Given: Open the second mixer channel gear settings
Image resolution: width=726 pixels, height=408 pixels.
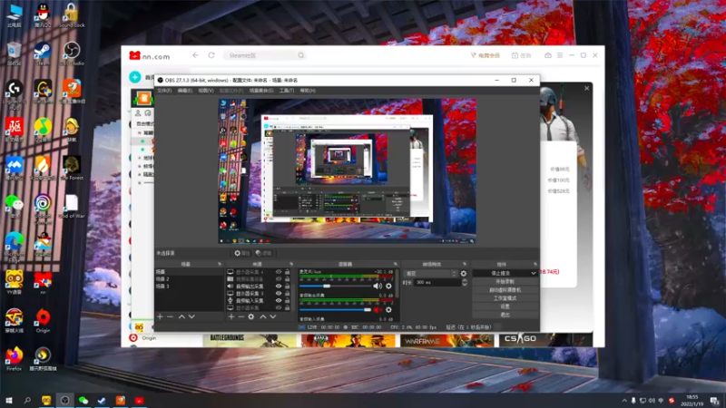Looking at the screenshot, I should [388, 310].
